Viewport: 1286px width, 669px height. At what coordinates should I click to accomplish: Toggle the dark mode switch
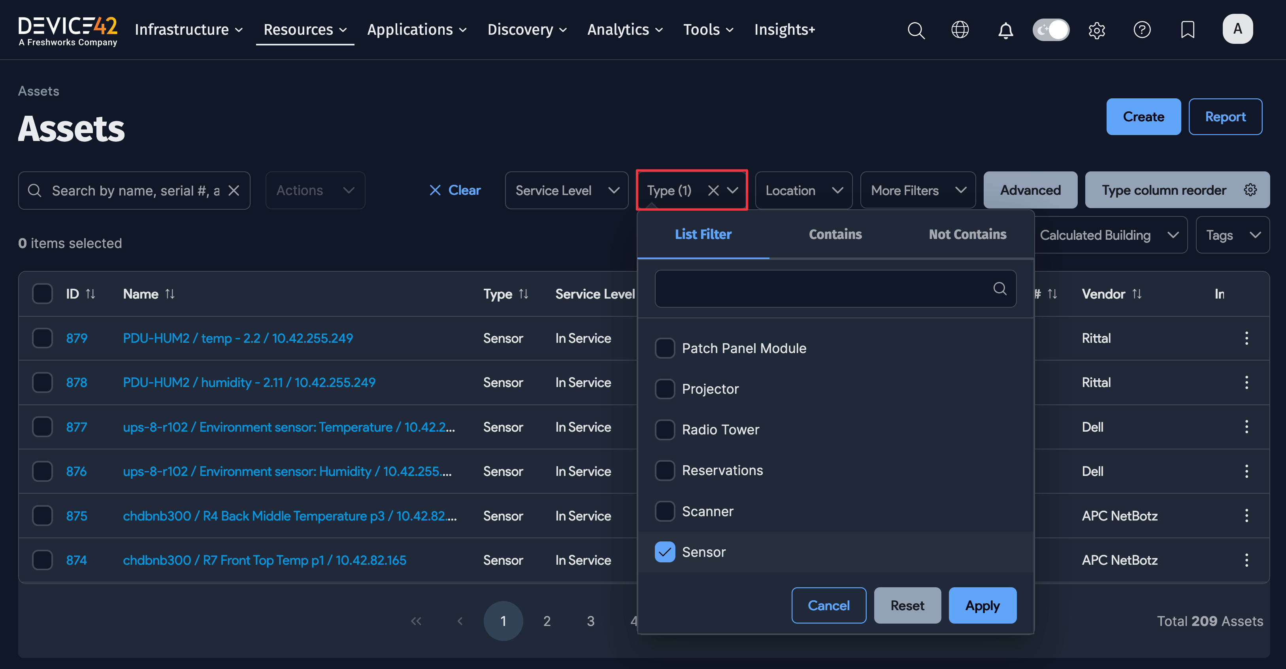point(1051,30)
